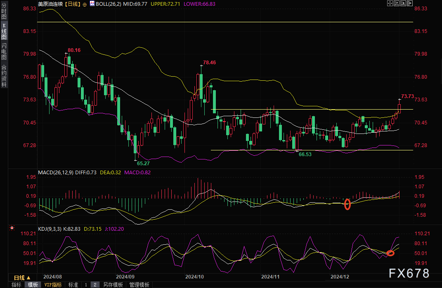Click the small red icon left of KDJ label
Image resolution: width=442 pixels, height=288 pixels.
coord(12,227)
